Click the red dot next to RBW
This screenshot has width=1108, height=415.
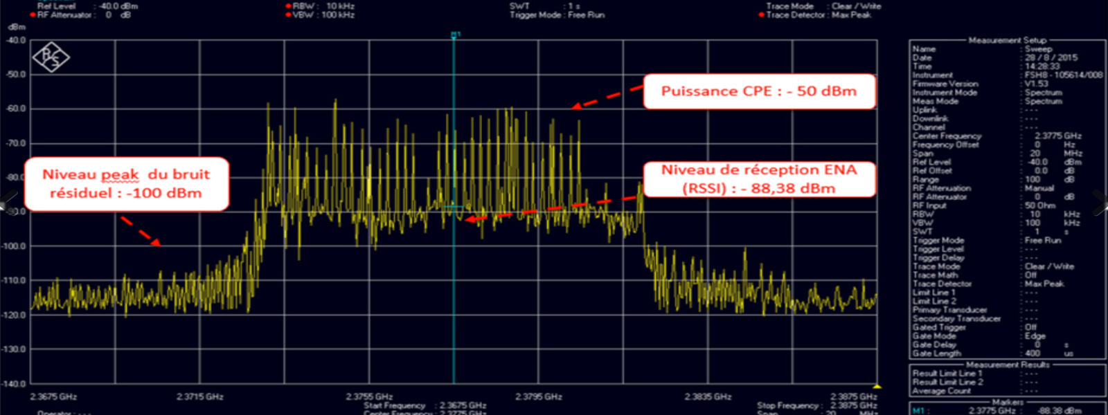288,6
